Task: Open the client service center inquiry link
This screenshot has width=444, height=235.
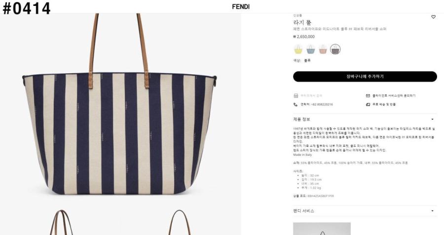Action: point(394,96)
